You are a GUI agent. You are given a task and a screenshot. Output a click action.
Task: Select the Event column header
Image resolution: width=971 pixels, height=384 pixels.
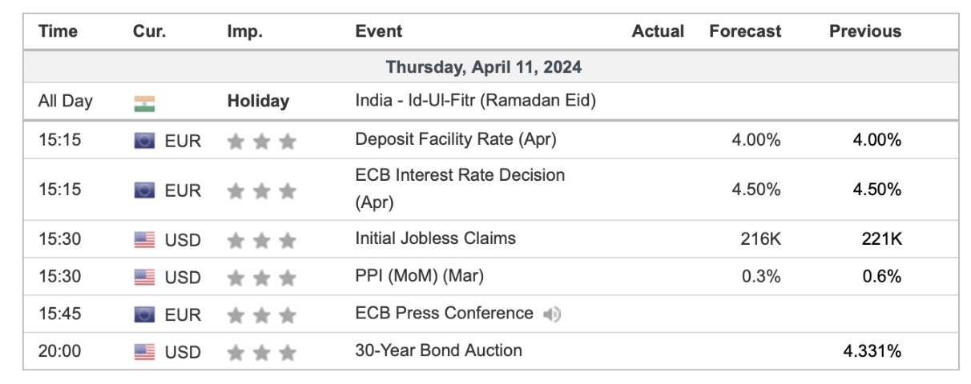click(378, 32)
